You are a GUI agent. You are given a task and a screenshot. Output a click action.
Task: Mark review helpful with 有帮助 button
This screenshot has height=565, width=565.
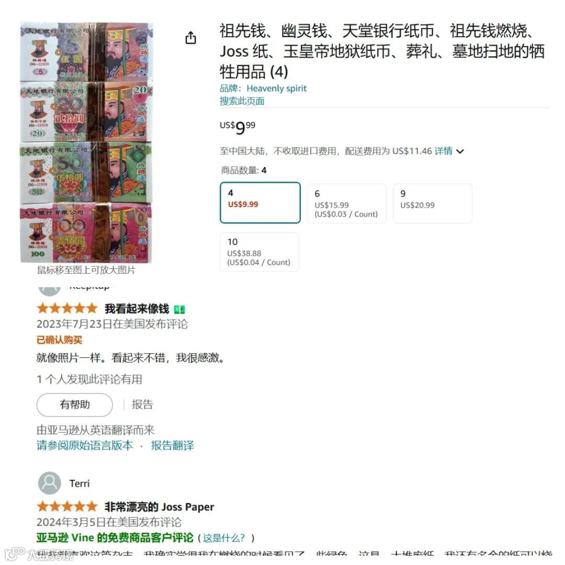pyautogui.click(x=75, y=404)
